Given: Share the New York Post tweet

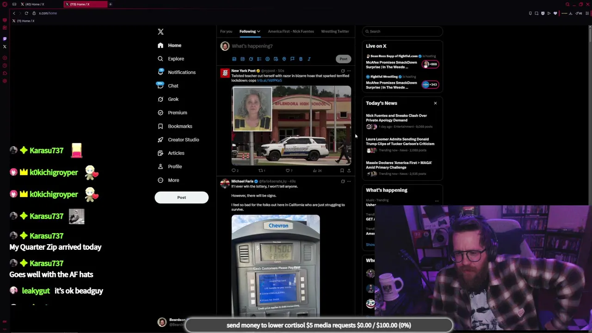Looking at the screenshot, I should click(x=349, y=171).
